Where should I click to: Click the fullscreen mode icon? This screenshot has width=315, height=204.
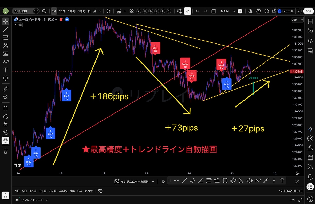[267, 11]
